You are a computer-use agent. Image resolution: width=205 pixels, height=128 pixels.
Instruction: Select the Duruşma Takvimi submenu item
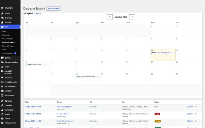pos(9,42)
